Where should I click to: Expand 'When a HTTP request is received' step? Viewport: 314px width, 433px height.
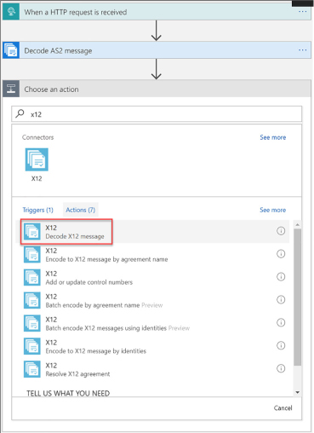pyautogui.click(x=157, y=12)
